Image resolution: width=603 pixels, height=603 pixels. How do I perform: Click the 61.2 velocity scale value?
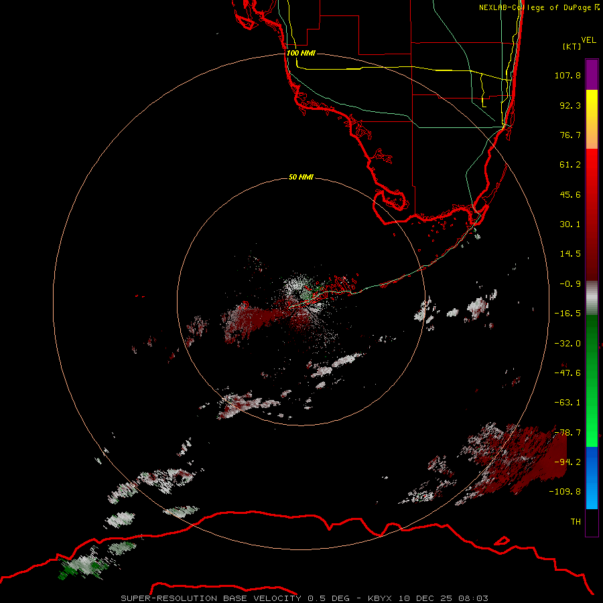tap(570, 165)
